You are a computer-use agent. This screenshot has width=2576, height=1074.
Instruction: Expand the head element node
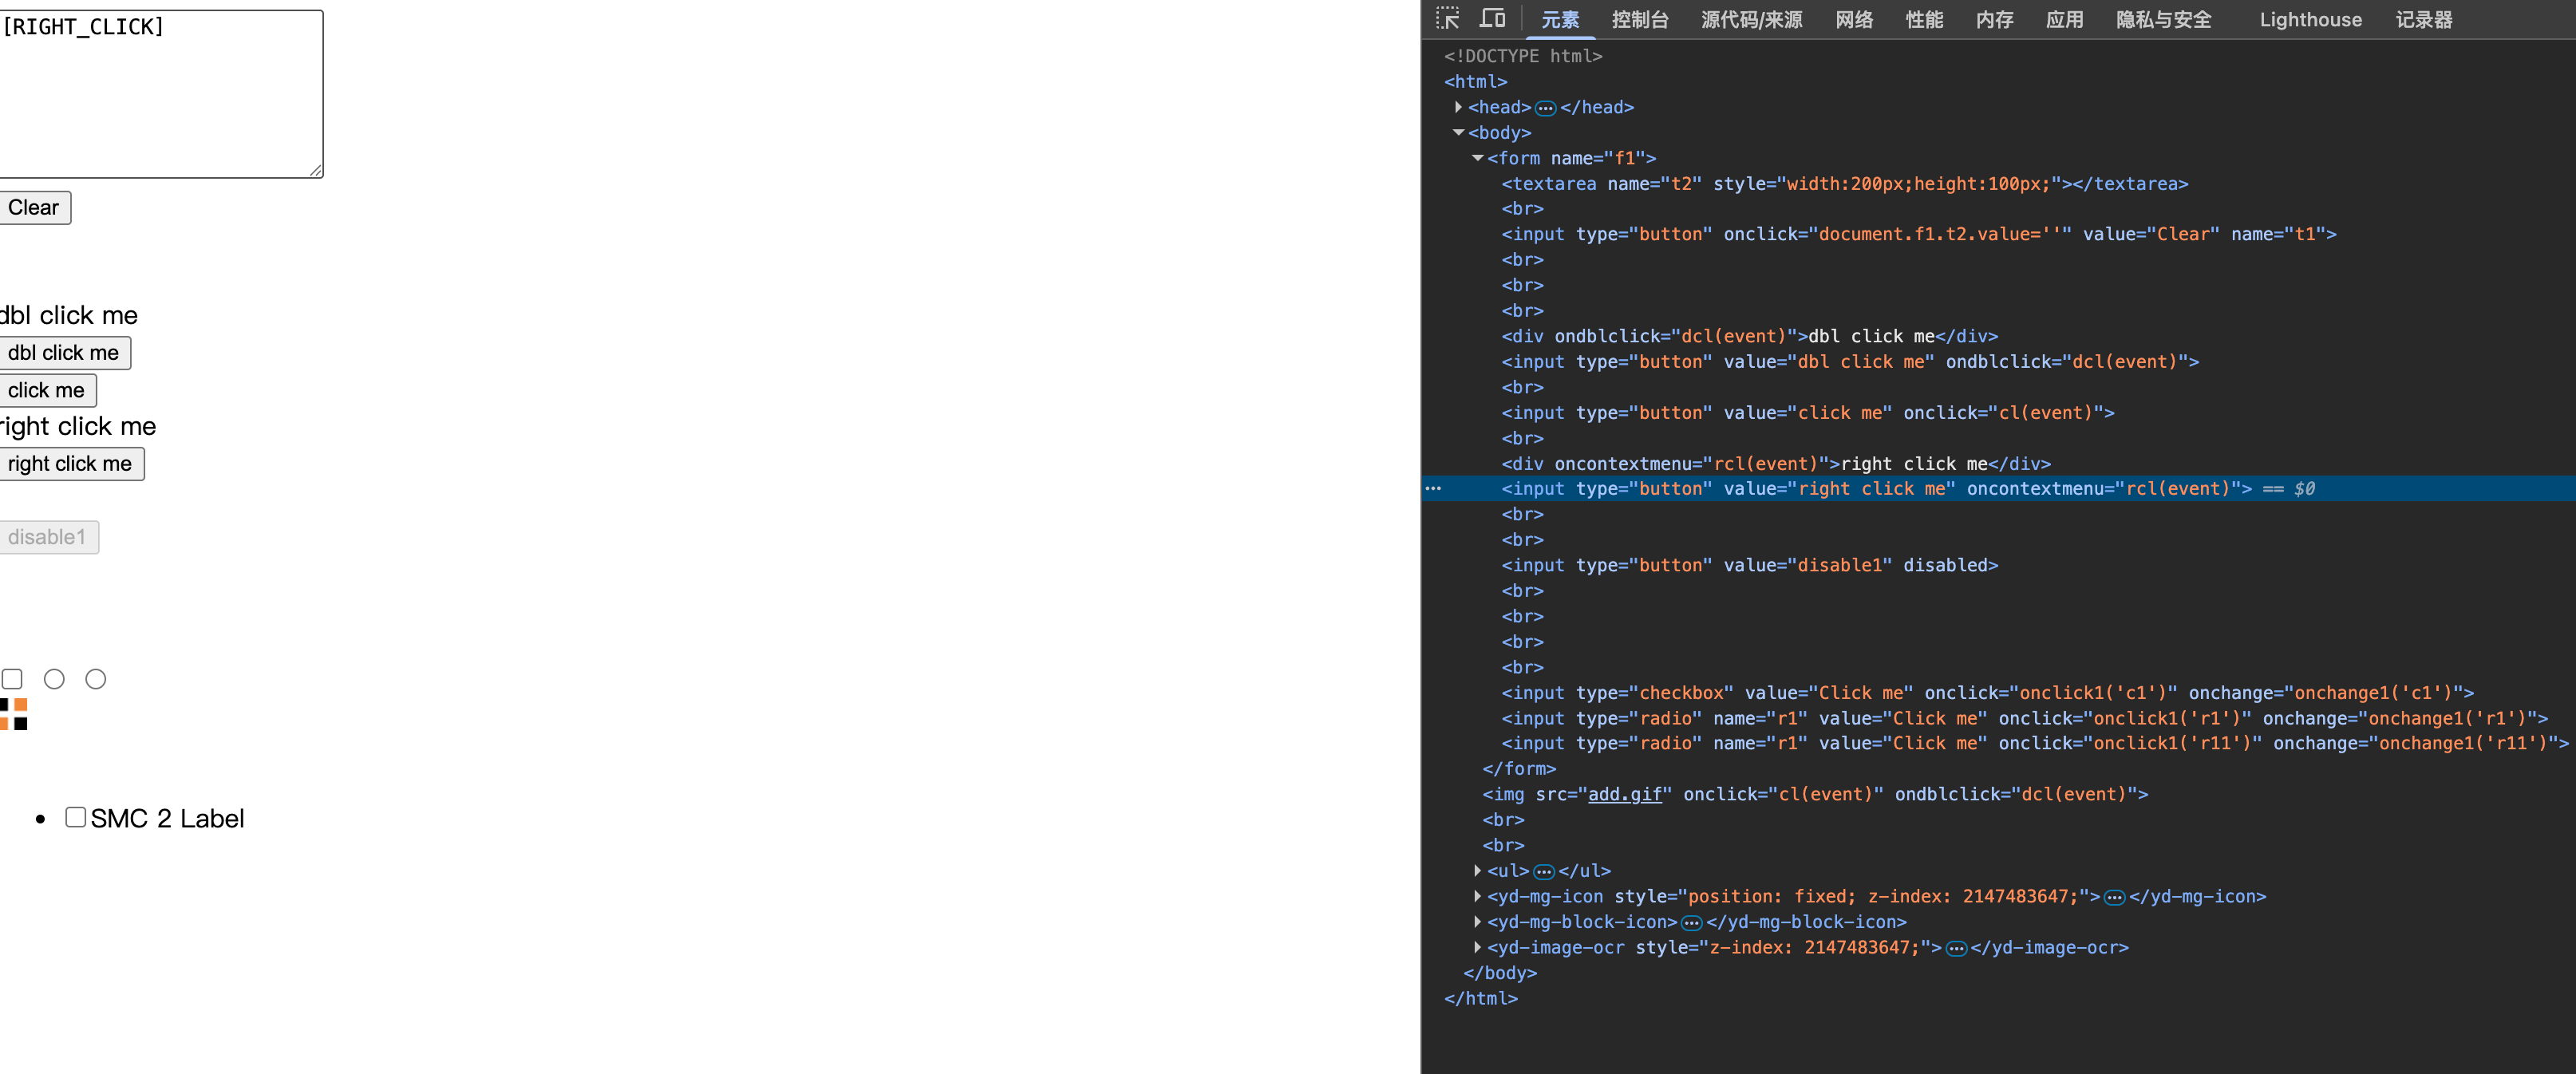pyautogui.click(x=1458, y=107)
